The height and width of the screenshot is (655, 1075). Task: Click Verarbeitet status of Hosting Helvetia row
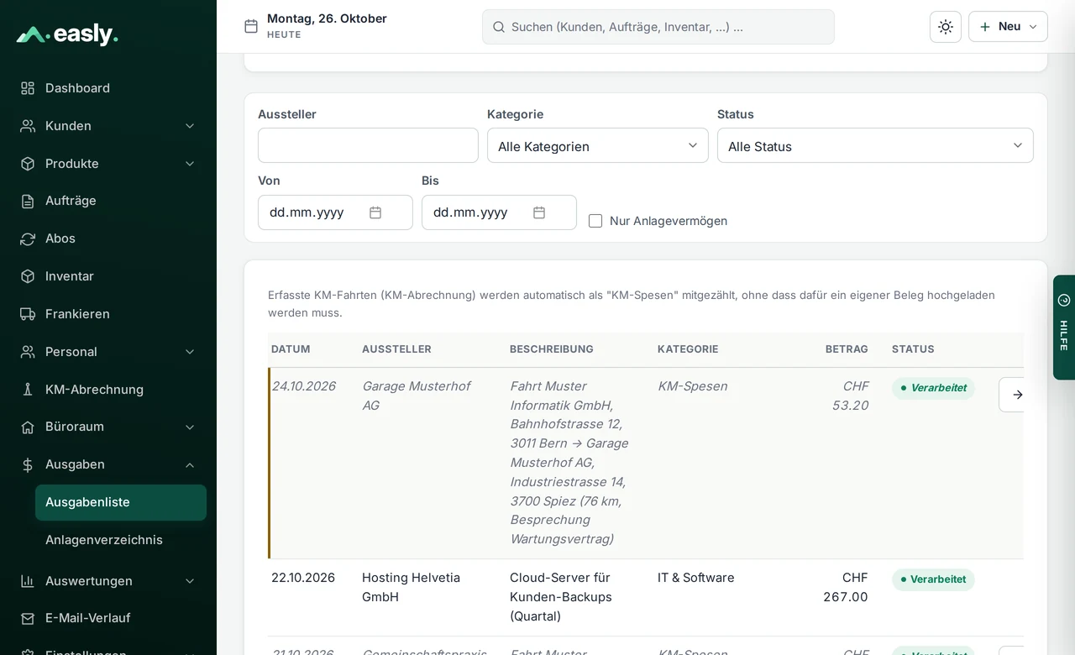click(933, 579)
